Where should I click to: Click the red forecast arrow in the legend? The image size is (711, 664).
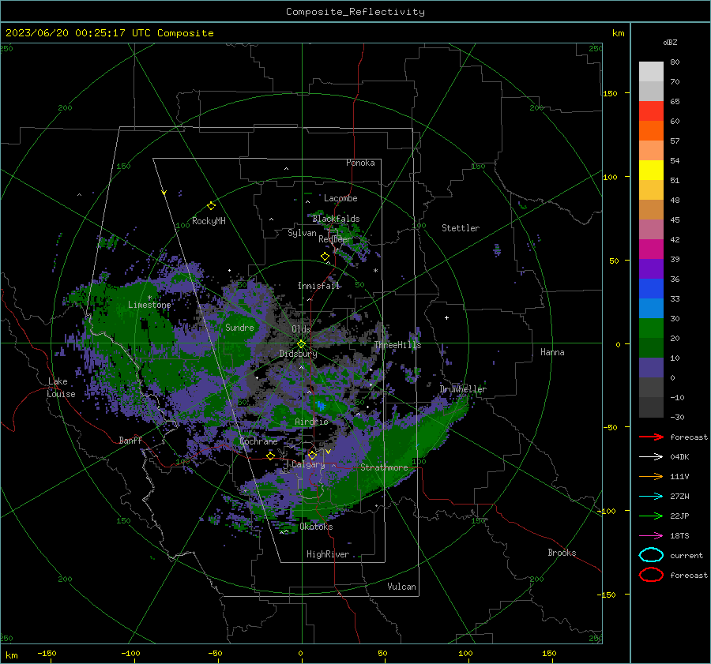click(651, 437)
